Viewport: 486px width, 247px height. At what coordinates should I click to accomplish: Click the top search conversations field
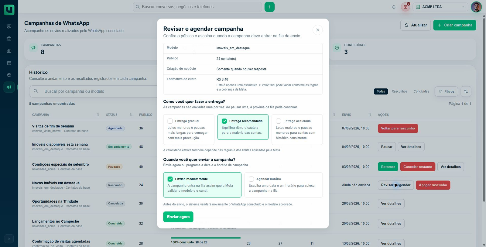(x=197, y=7)
